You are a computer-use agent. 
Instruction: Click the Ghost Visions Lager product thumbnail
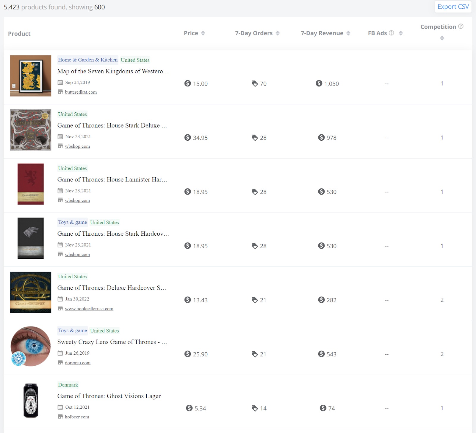(x=30, y=401)
